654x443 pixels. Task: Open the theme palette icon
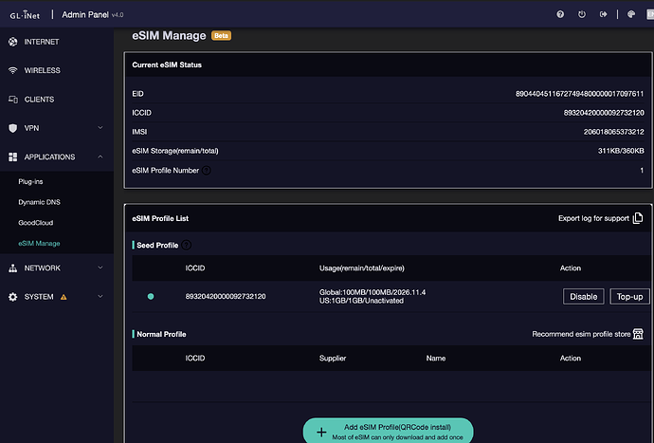(630, 14)
